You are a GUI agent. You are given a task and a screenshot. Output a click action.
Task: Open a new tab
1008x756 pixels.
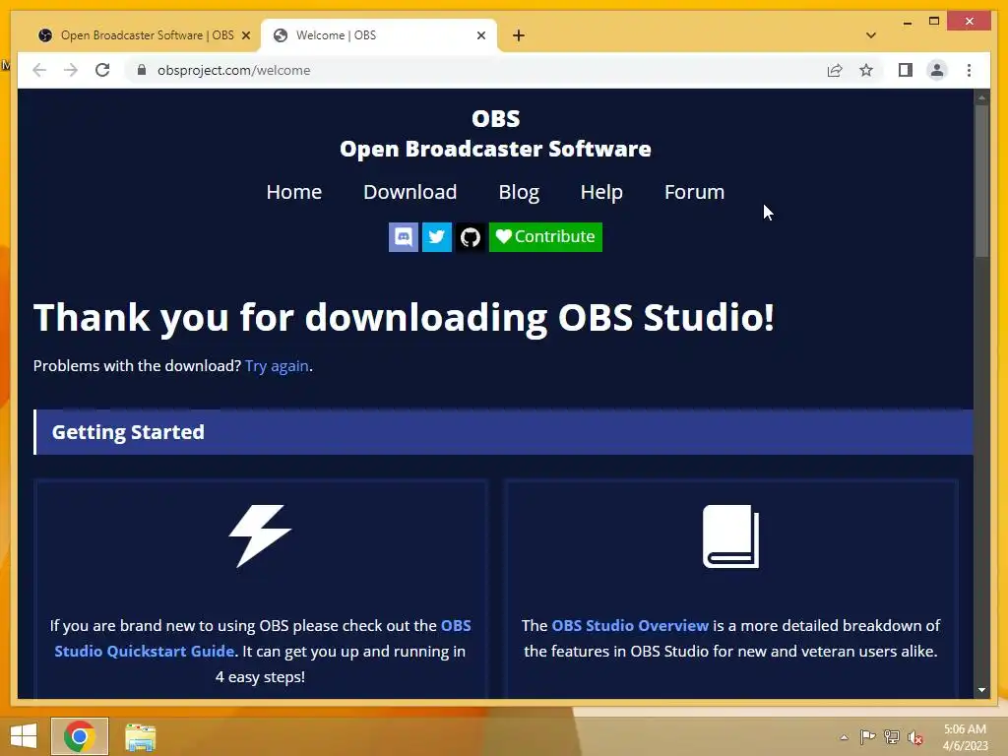pos(519,35)
